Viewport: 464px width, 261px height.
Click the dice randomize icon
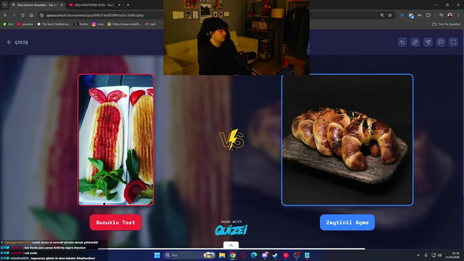coord(415,42)
